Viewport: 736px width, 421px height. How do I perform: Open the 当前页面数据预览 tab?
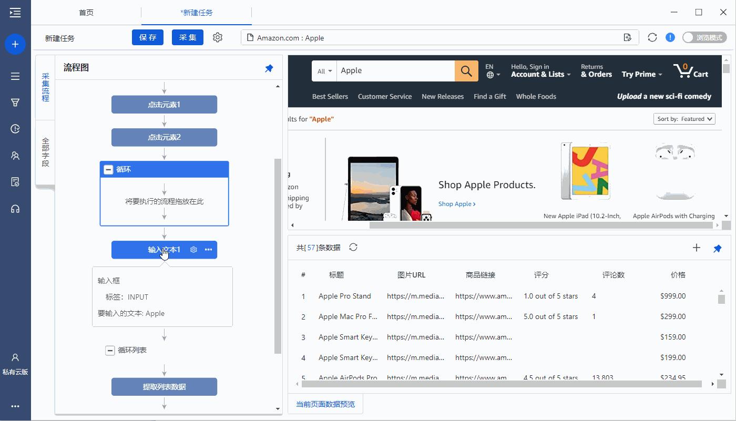325,404
